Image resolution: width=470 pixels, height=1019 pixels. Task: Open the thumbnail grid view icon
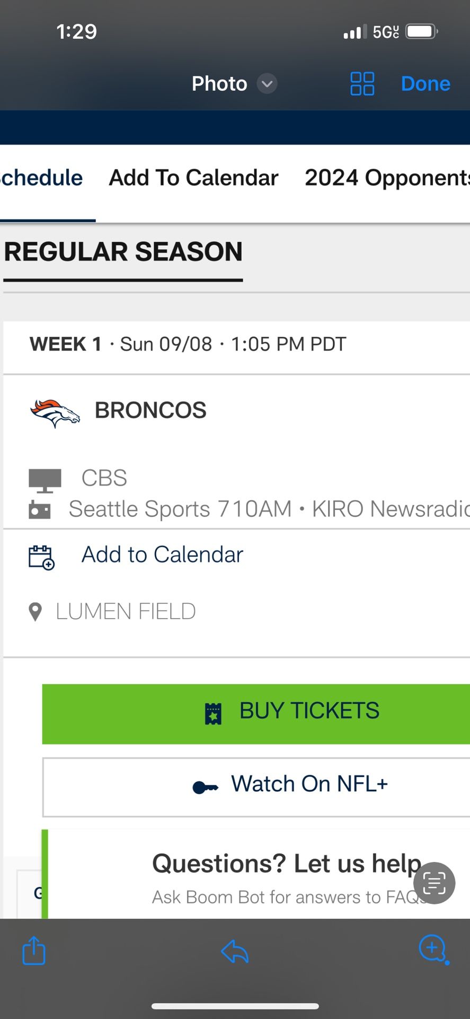pos(362,84)
